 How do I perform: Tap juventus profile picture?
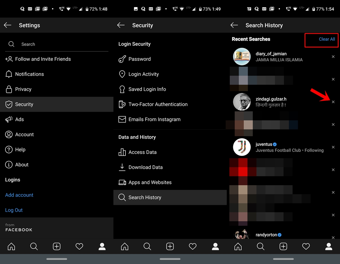242,147
